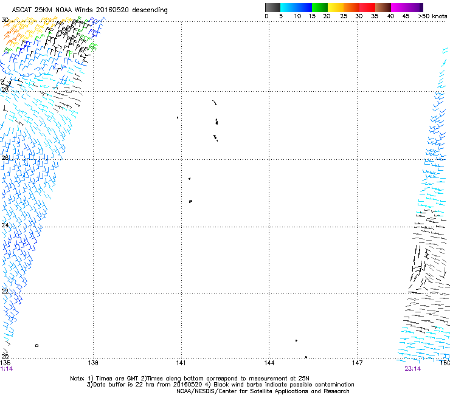The image size is (450, 395).
Task: Click the longitude label 147
Action: tap(357, 363)
